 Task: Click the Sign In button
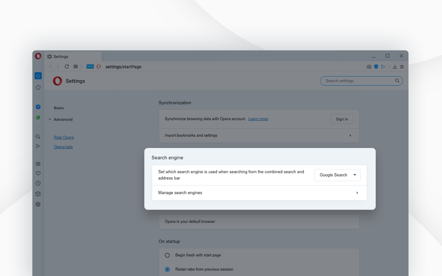point(342,119)
